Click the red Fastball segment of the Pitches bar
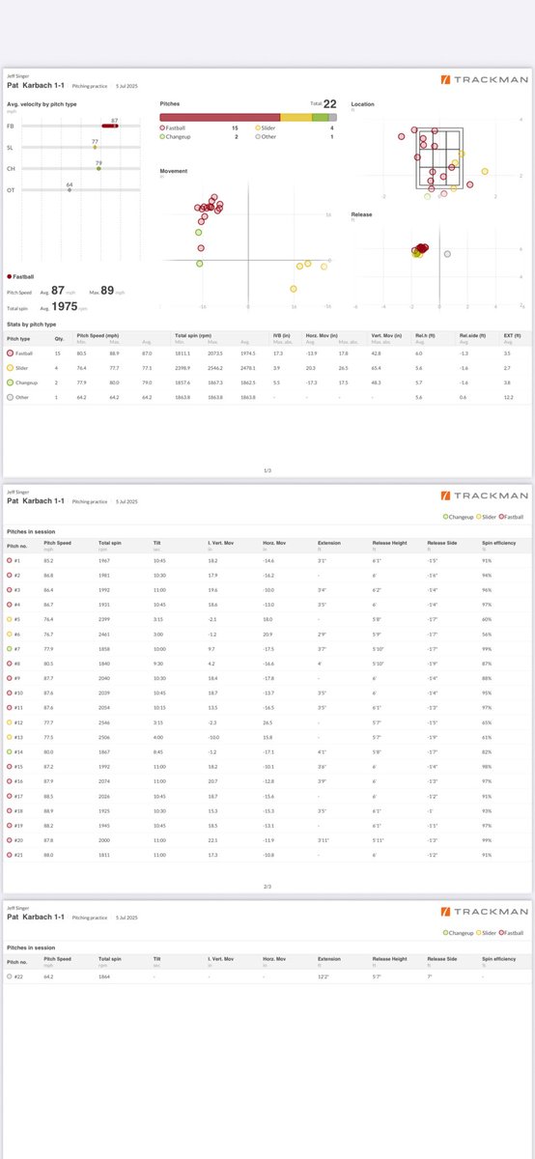Image resolution: width=535 pixels, height=1159 pixels. [x=220, y=117]
